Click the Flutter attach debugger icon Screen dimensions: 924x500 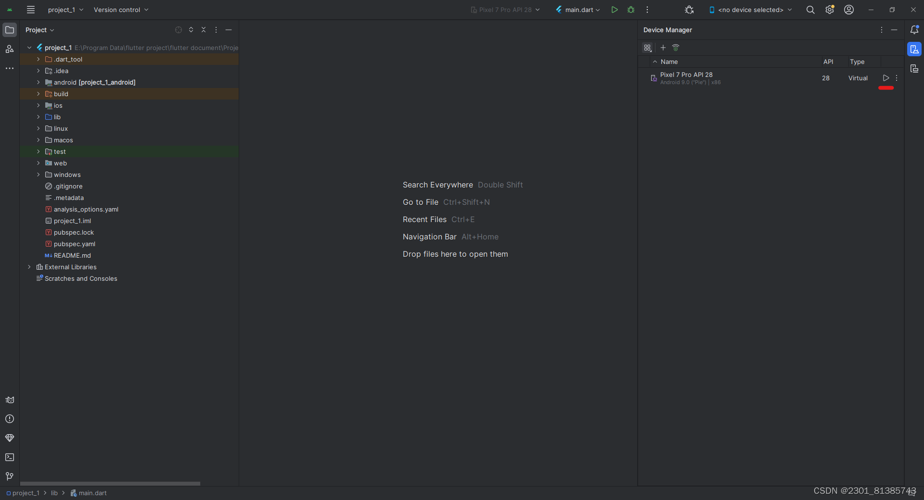(689, 10)
